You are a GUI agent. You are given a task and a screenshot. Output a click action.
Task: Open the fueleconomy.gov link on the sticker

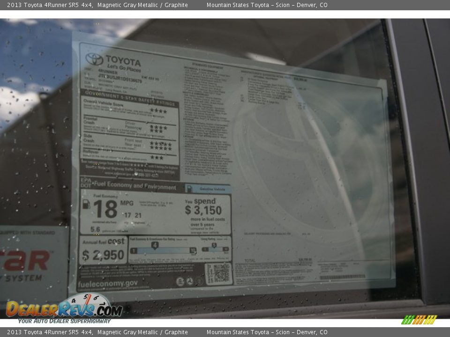point(108,284)
